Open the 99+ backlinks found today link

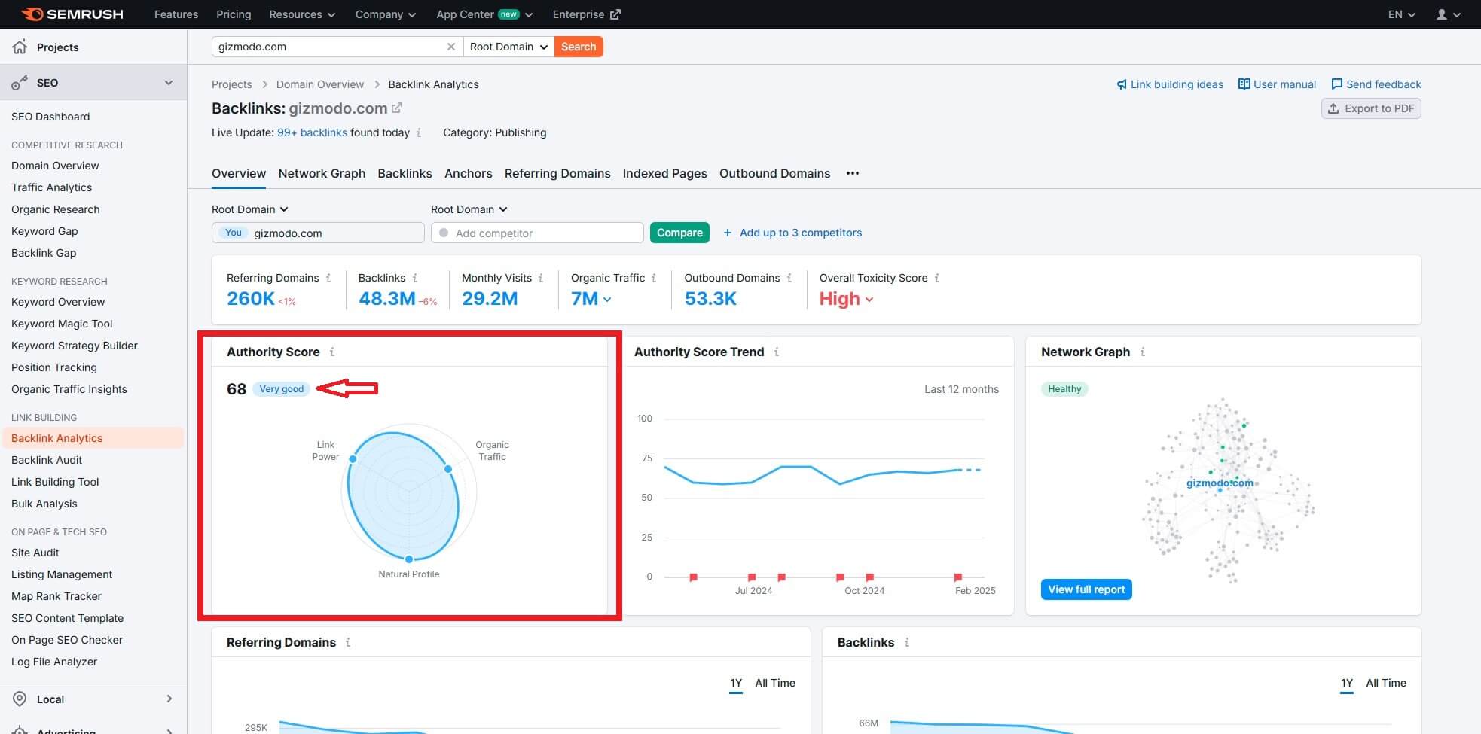coord(312,132)
